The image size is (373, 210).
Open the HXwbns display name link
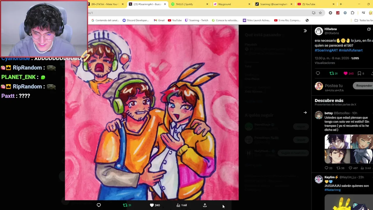[x=330, y=29]
